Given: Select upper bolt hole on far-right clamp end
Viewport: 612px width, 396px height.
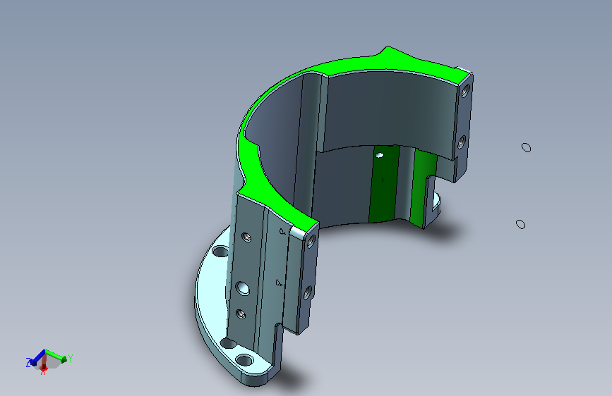Looking at the screenshot, I should [x=465, y=91].
